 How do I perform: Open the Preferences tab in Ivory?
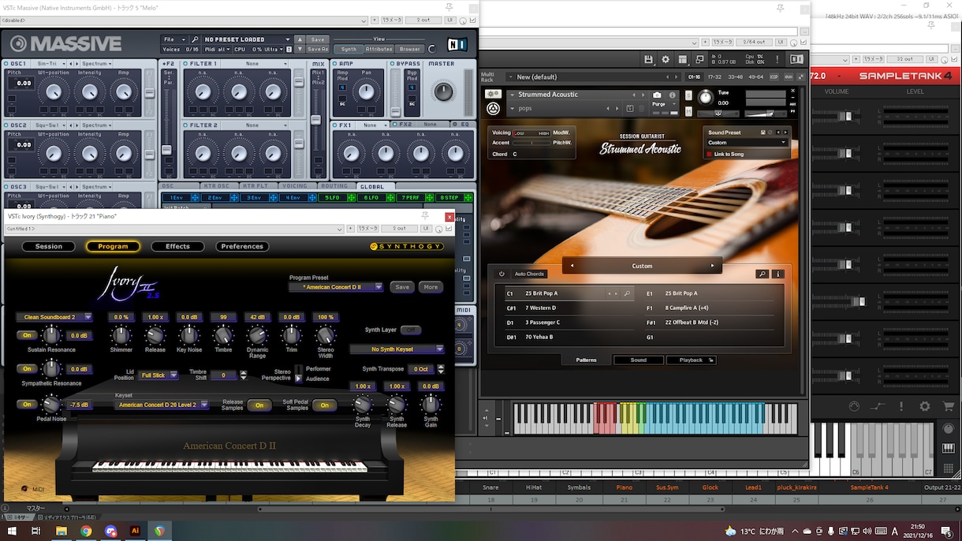(242, 247)
